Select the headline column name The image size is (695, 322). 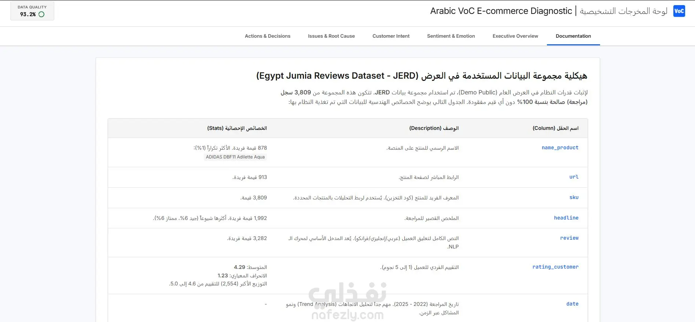[566, 218]
